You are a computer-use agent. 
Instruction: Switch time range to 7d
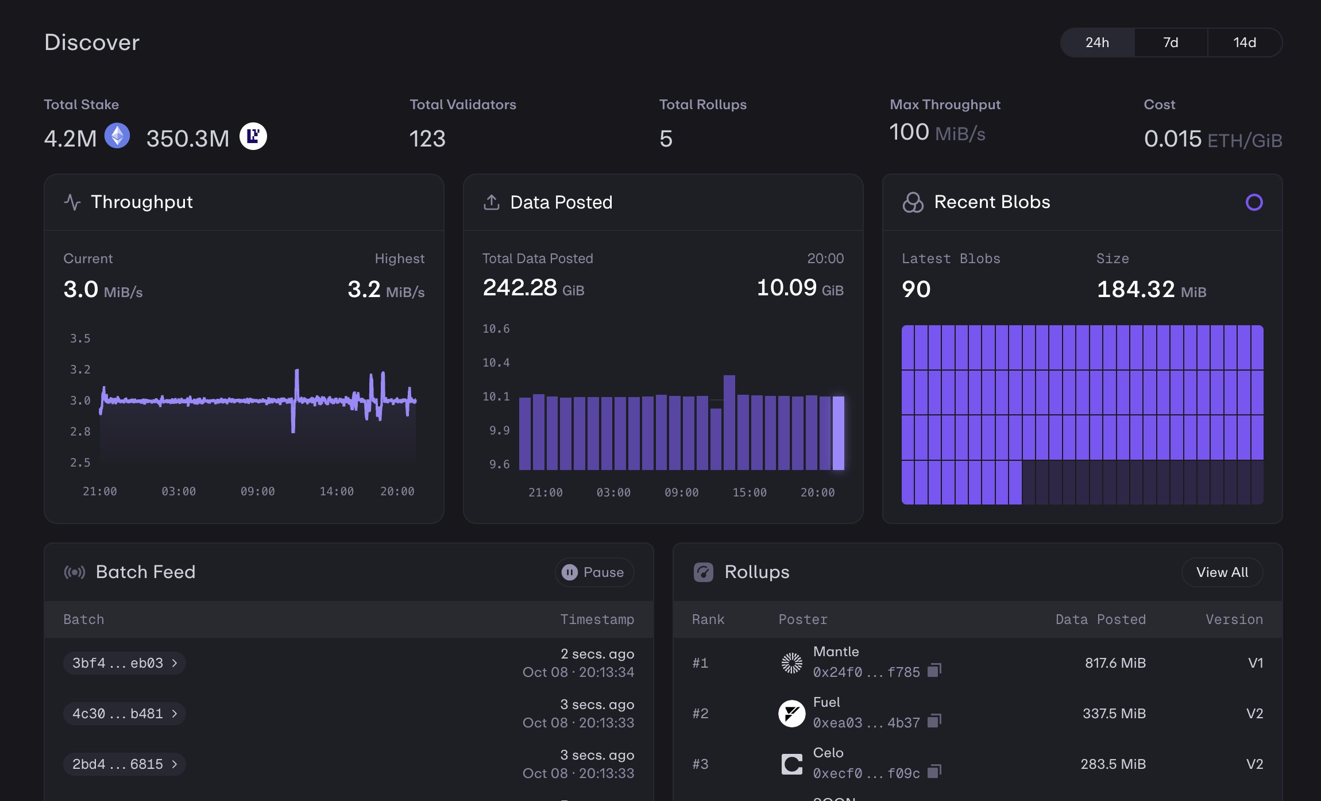[1171, 43]
